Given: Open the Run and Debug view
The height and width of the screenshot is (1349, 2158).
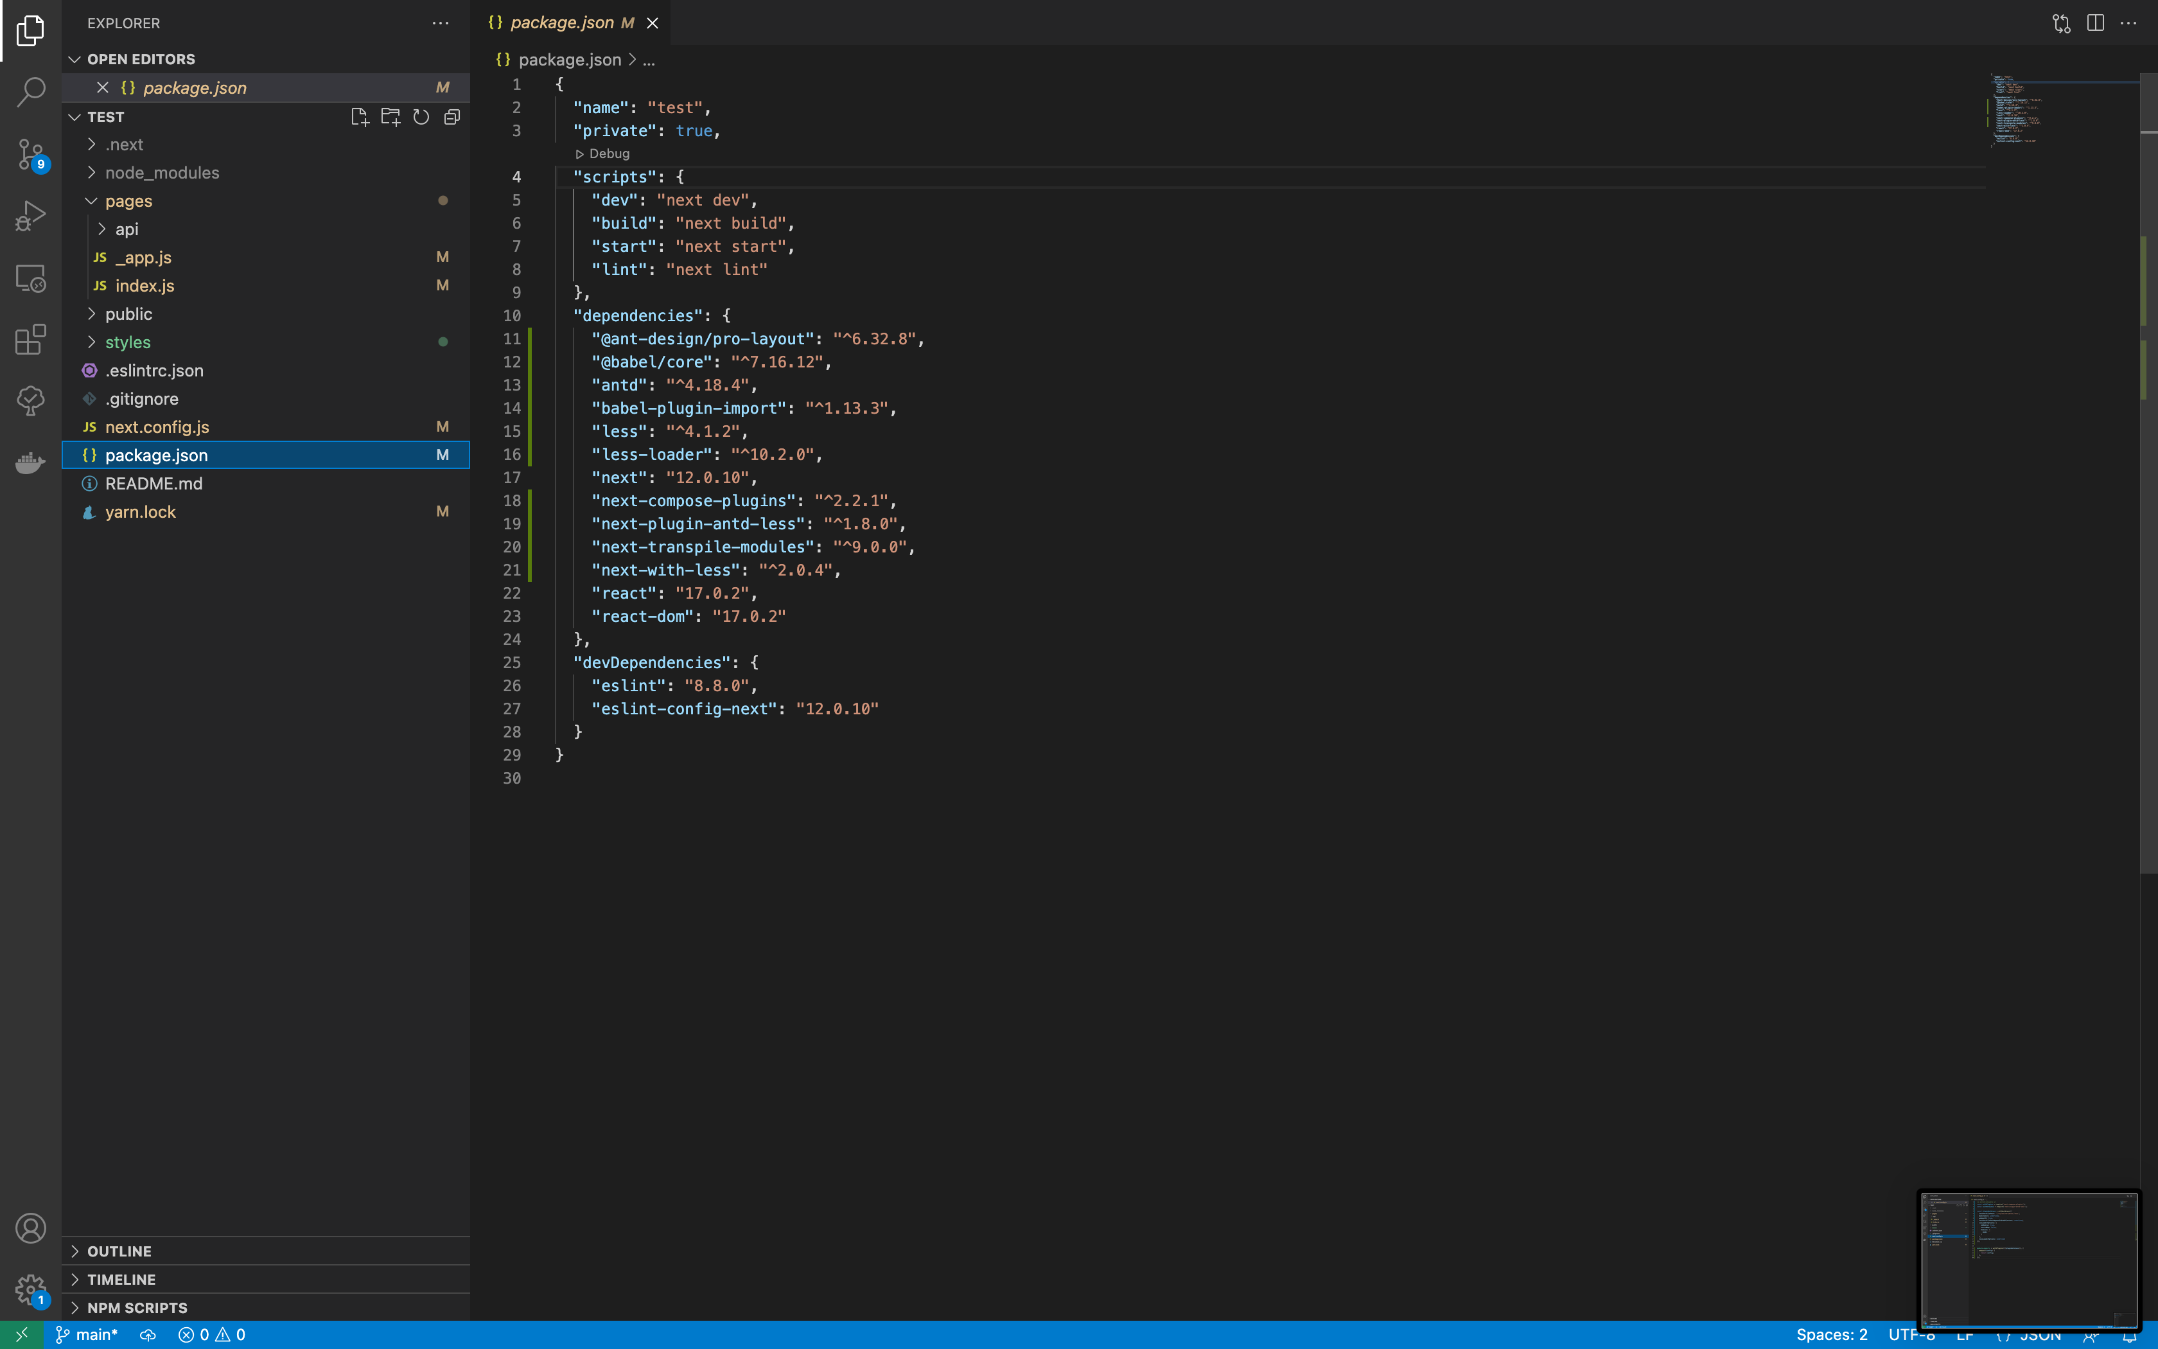Looking at the screenshot, I should point(30,214).
